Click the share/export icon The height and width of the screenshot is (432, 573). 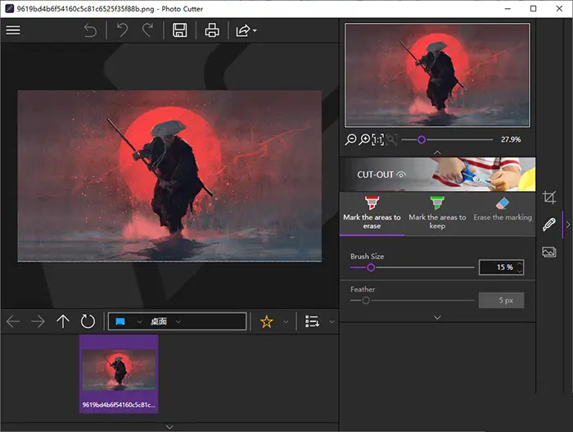coord(243,30)
